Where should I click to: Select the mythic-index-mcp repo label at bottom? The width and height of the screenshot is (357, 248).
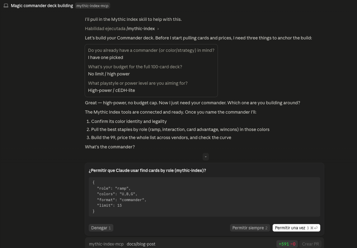[106, 244]
